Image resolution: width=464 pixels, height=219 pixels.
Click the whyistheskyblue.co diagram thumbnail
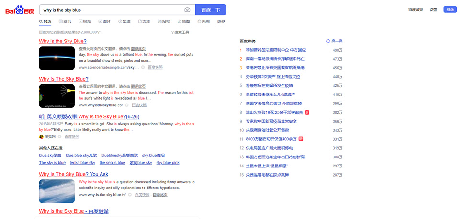pos(57,96)
